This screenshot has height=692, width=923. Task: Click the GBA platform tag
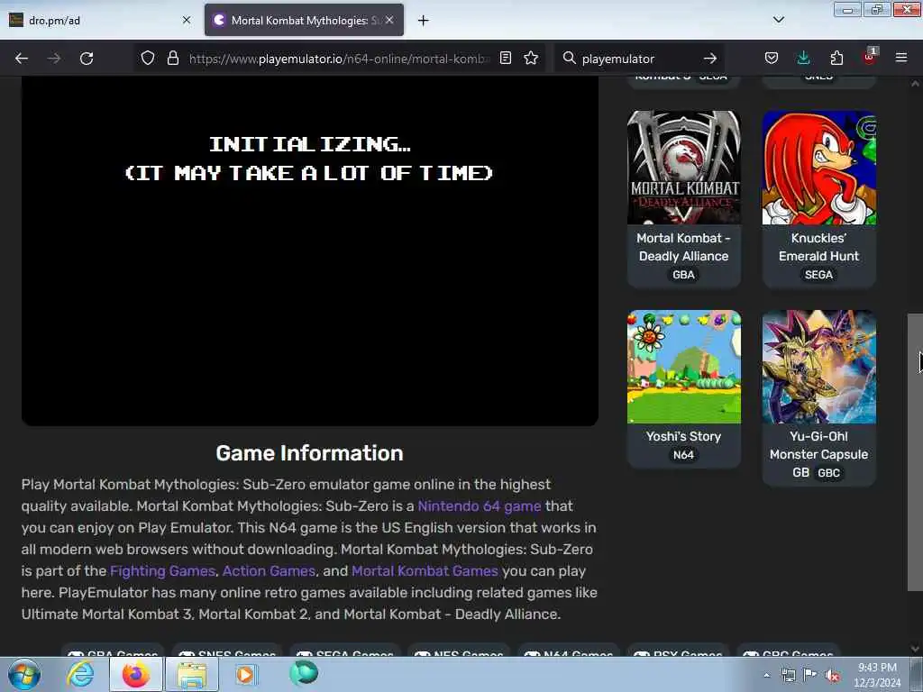pyautogui.click(x=683, y=275)
